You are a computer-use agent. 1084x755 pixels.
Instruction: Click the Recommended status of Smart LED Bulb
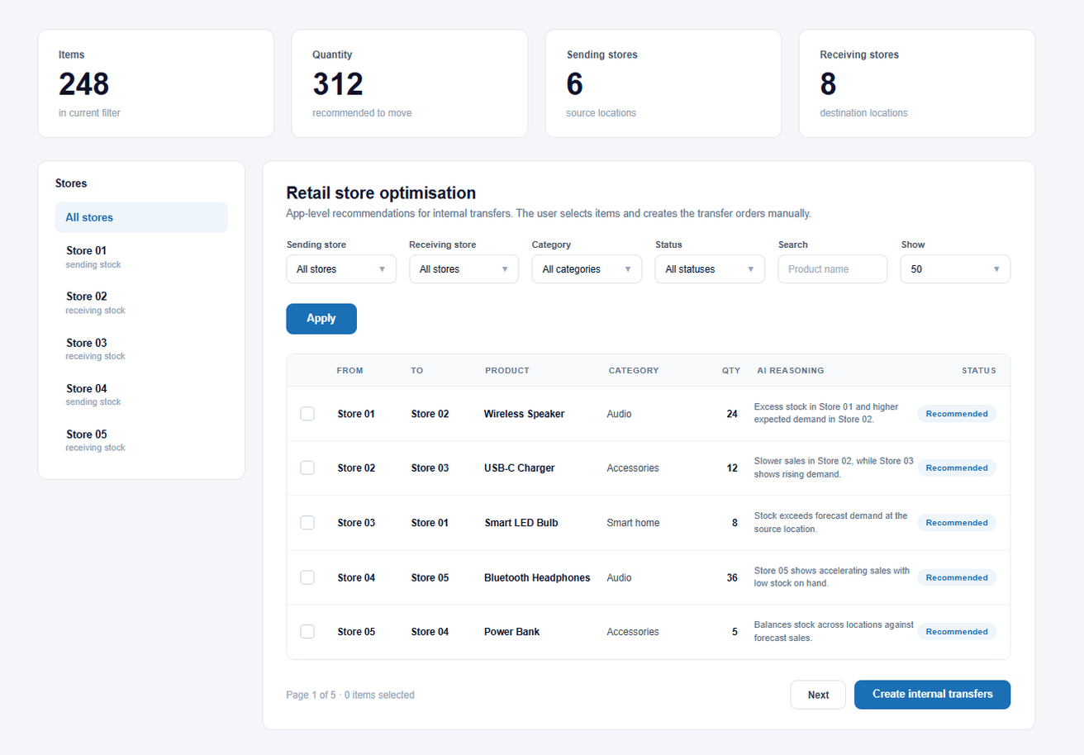pyautogui.click(x=957, y=523)
